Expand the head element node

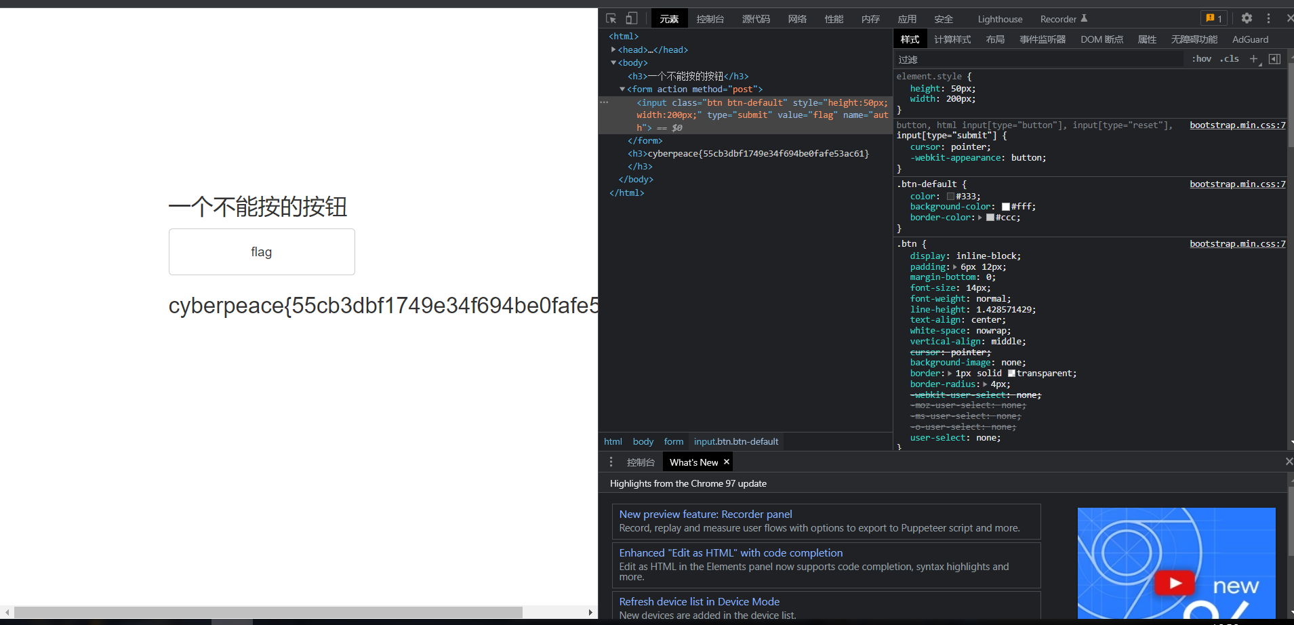[x=613, y=49]
